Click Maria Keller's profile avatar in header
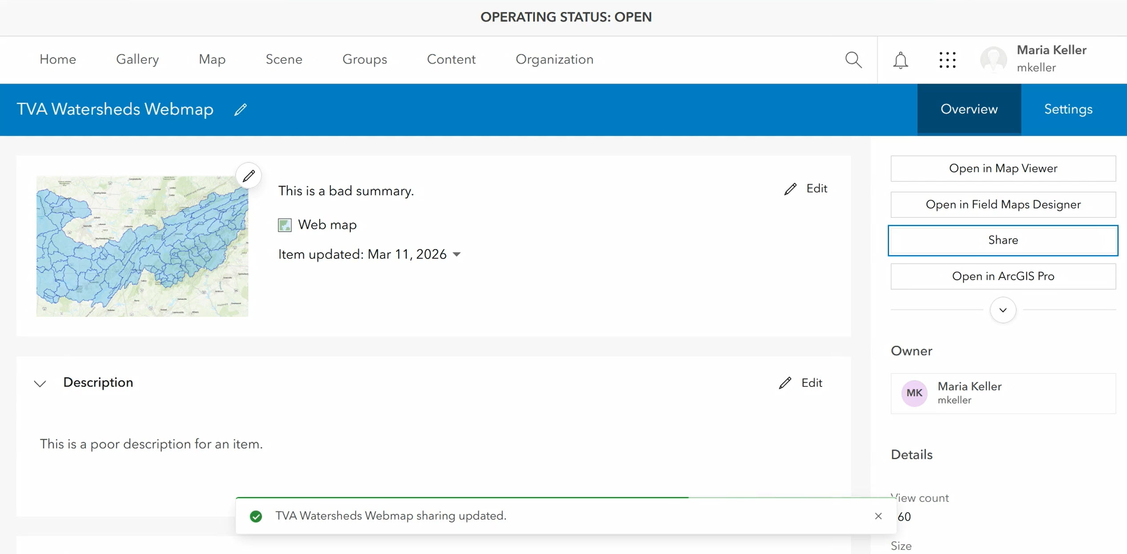The height and width of the screenshot is (554, 1127). (x=994, y=60)
